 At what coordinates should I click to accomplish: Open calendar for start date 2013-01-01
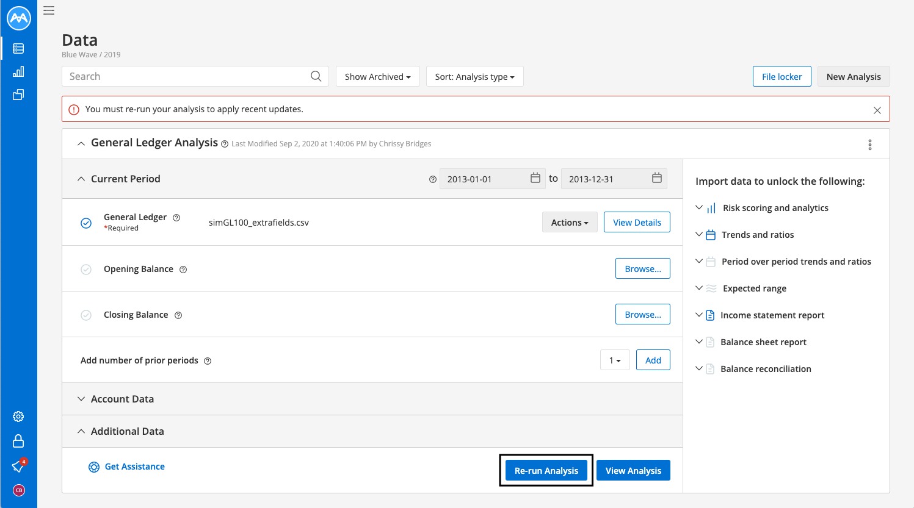click(535, 178)
